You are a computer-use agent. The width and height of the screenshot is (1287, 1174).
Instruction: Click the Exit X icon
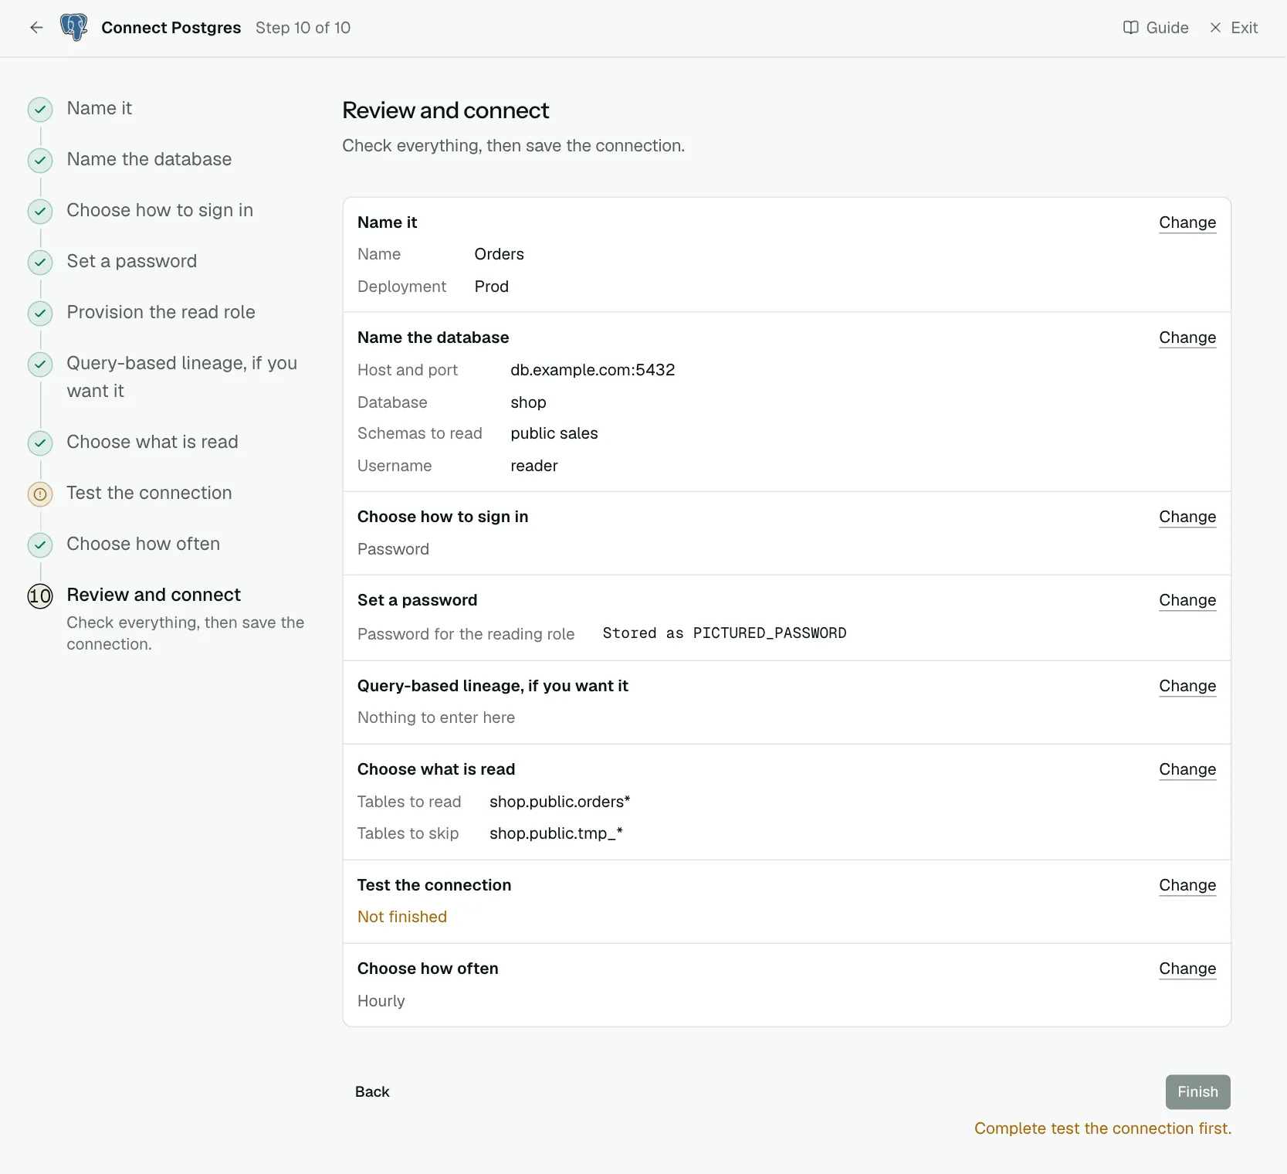pyautogui.click(x=1215, y=28)
